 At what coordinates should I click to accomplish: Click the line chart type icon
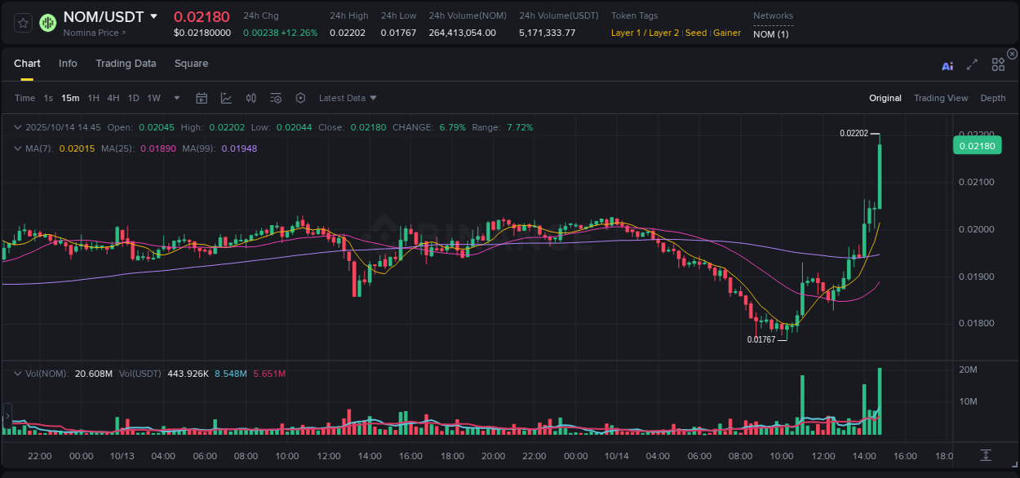tap(226, 97)
